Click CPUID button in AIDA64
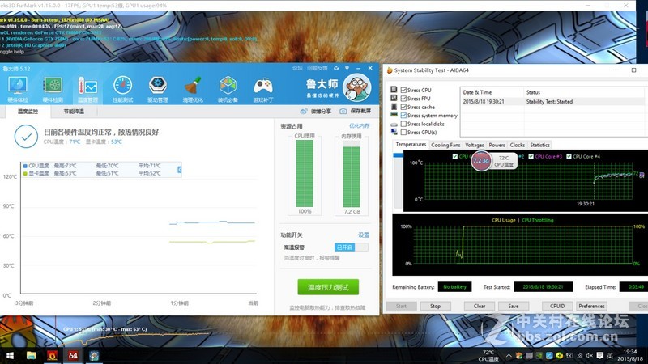The width and height of the screenshot is (648, 364). [557, 307]
